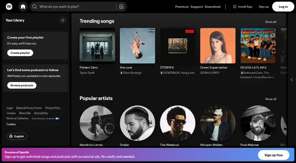Click the Sign up free button

pos(273,155)
